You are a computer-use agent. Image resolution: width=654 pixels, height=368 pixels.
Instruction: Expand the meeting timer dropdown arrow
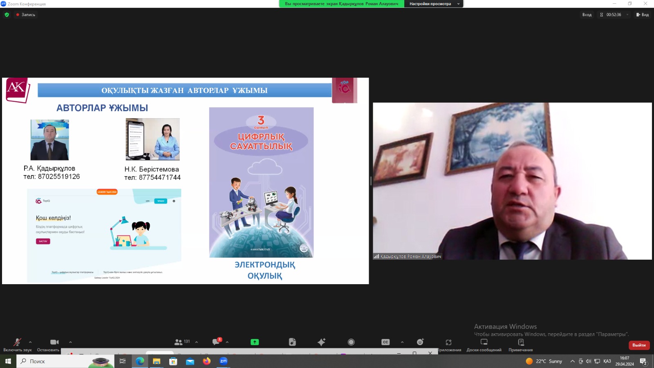627,15
